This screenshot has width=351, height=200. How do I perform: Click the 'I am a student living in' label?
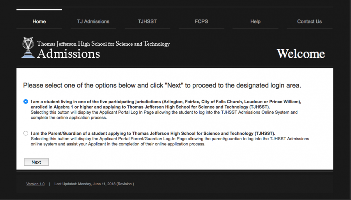coord(166,104)
